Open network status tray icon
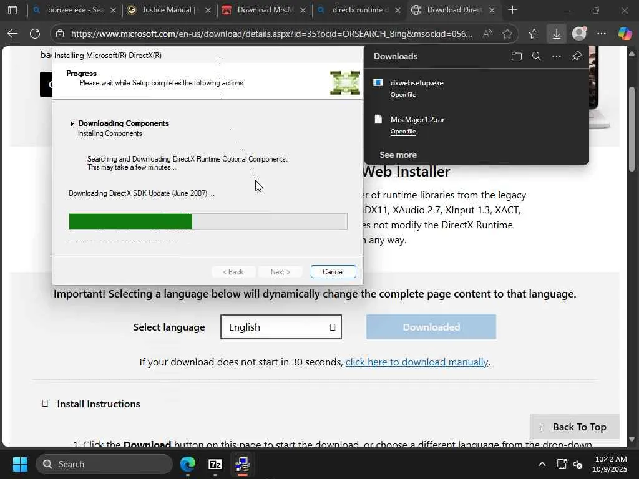639x479 pixels. (x=562, y=464)
